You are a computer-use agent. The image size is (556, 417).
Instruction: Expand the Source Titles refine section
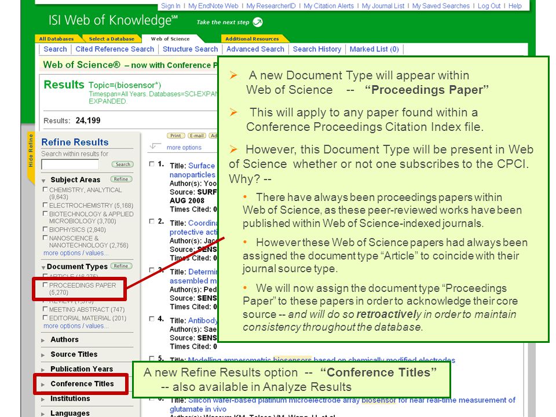(x=43, y=355)
